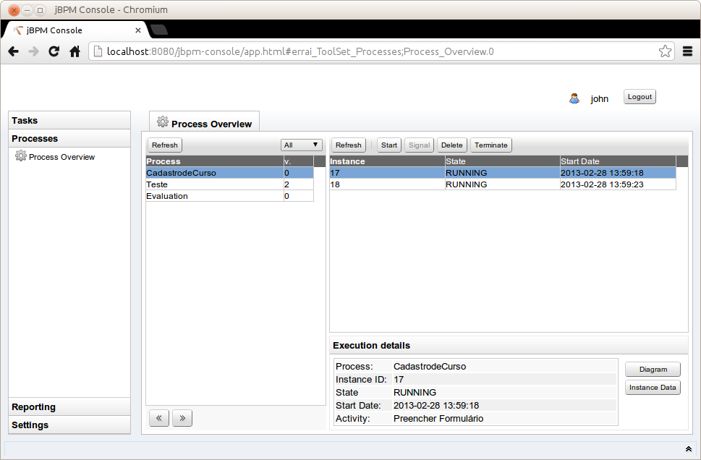Go to the browser home icon
Viewport: 701px width, 460px height.
(75, 51)
